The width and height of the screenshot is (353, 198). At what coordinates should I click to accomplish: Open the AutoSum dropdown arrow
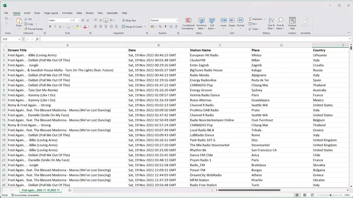(265, 19)
